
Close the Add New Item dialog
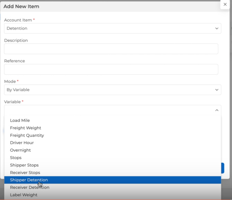coord(225,4)
